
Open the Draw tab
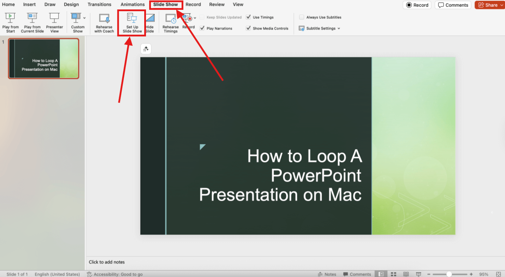tap(50, 5)
